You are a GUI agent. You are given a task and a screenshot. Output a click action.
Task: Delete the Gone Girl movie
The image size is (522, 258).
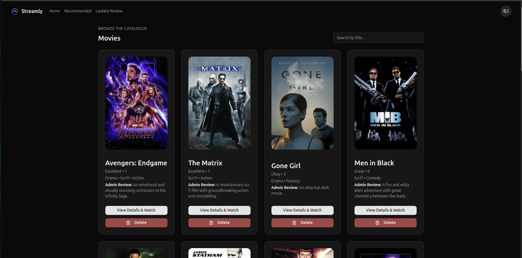[302, 223]
